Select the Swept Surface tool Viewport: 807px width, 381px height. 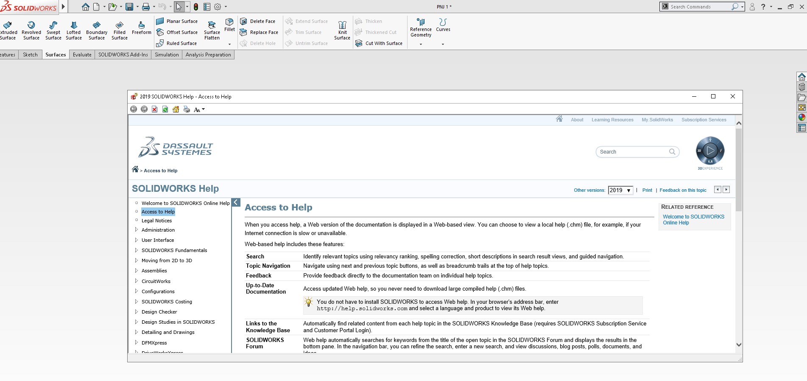[x=53, y=30]
